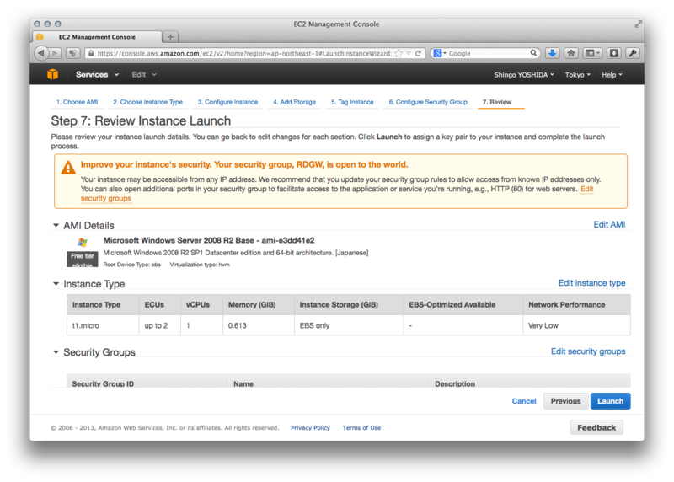Click the browser forward arrow button

(55, 53)
